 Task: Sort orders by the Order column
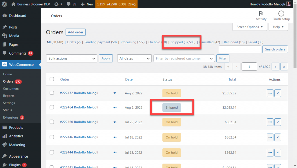pyautogui.click(x=65, y=79)
